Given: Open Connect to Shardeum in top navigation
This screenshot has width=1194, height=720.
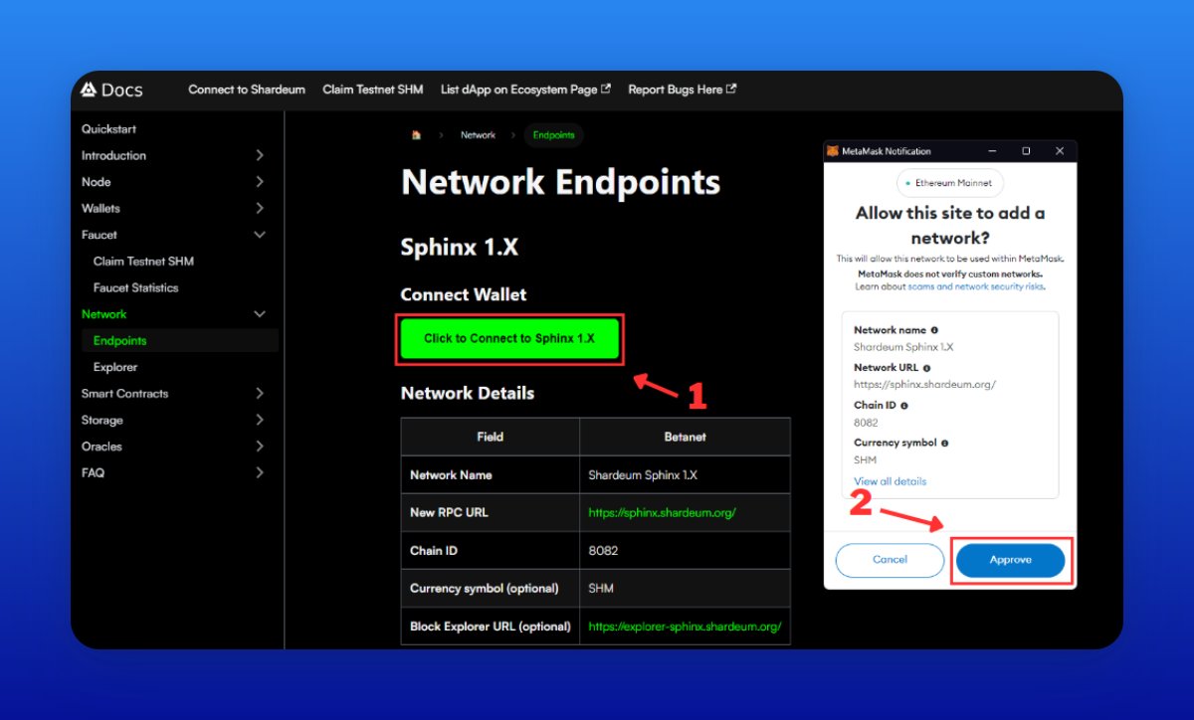Looking at the screenshot, I should [x=247, y=90].
